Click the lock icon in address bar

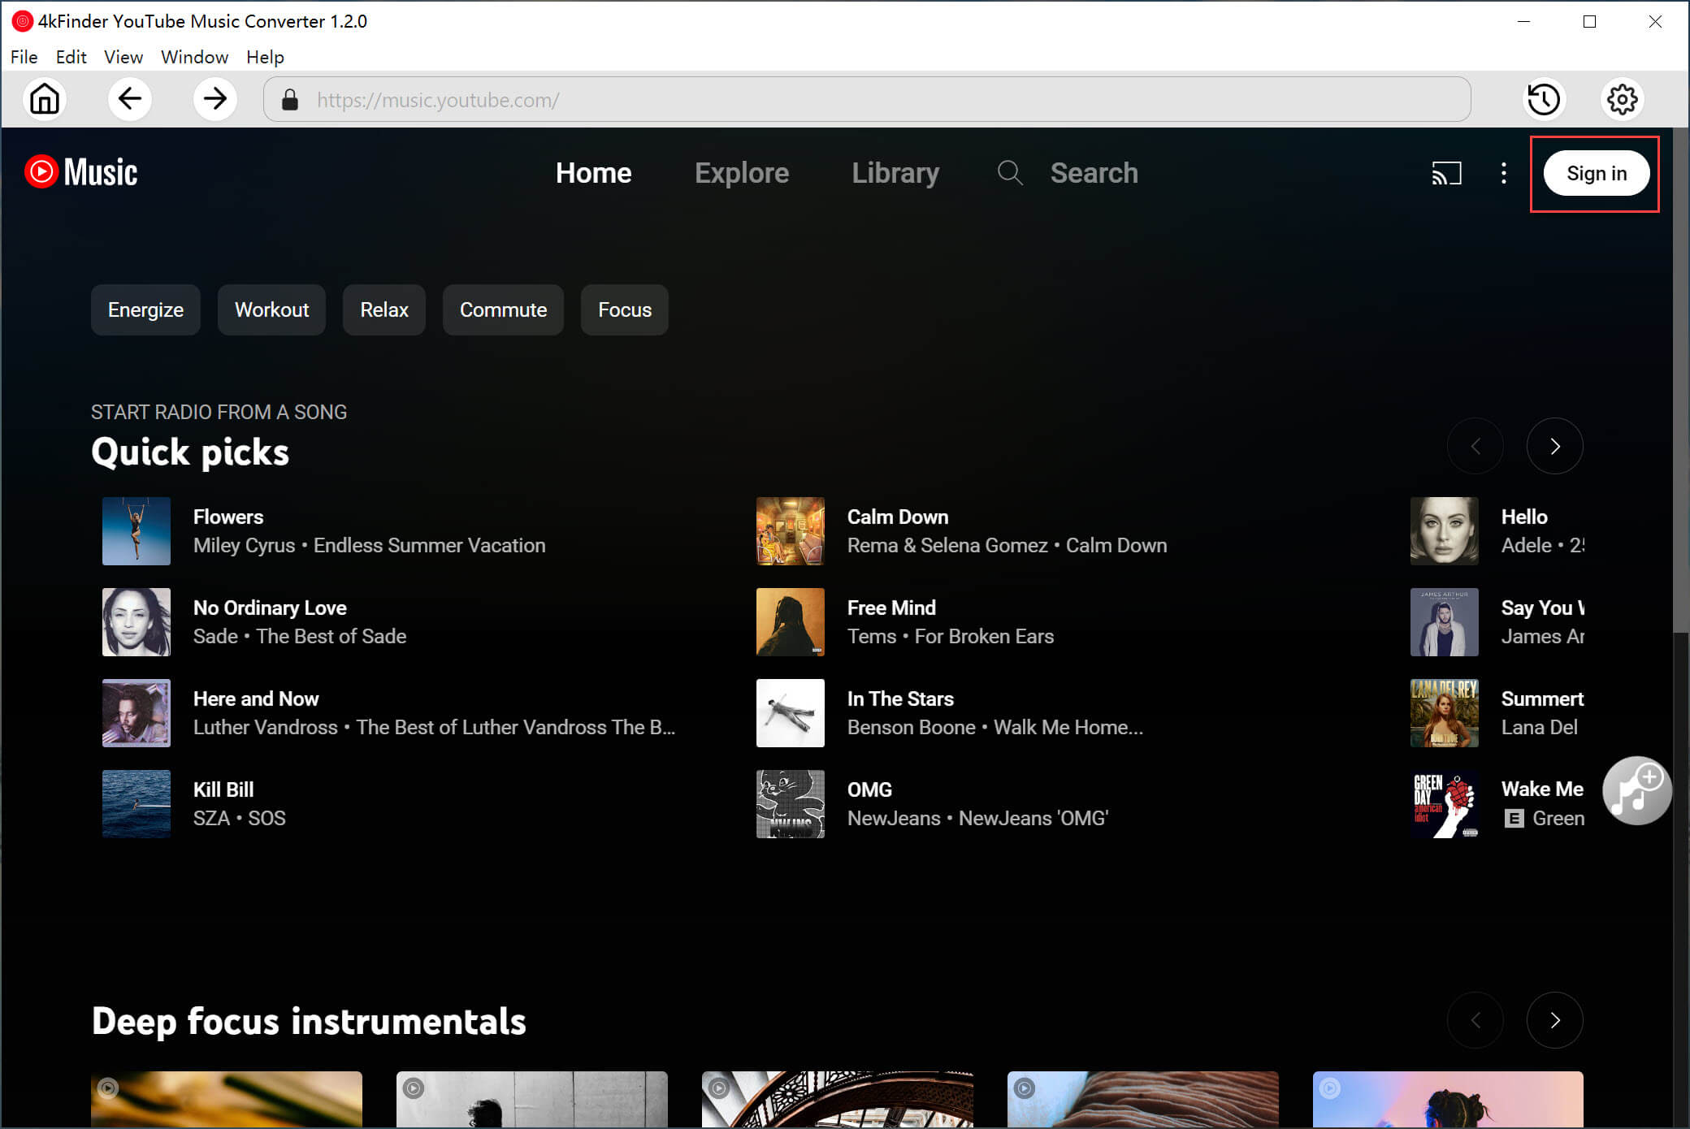click(288, 100)
